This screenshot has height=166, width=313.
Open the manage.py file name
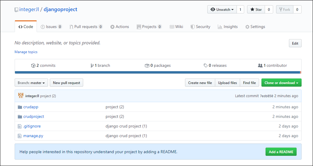[33, 136]
